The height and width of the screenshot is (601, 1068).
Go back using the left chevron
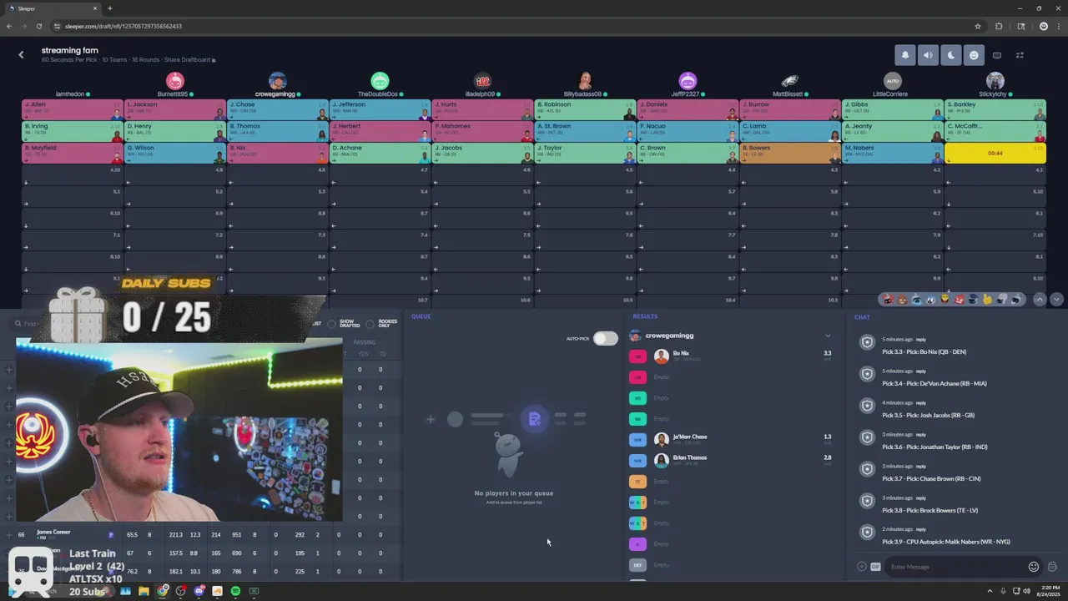point(21,55)
